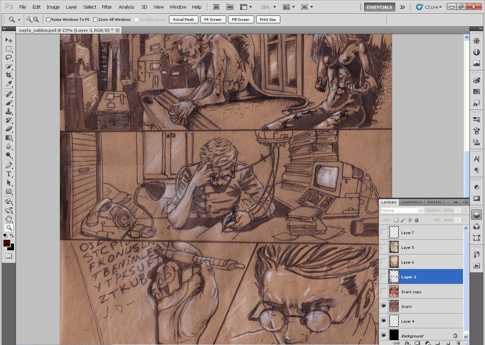The height and width of the screenshot is (345, 485).
Task: Select the Zoom tool in the toolbox
Action: 9,228
